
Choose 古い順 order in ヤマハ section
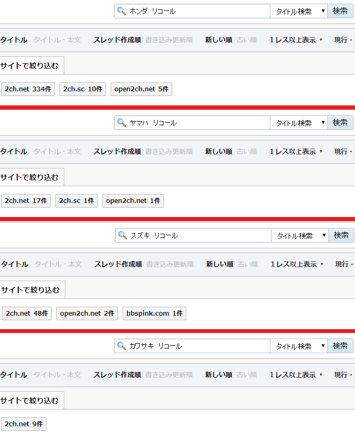247,151
